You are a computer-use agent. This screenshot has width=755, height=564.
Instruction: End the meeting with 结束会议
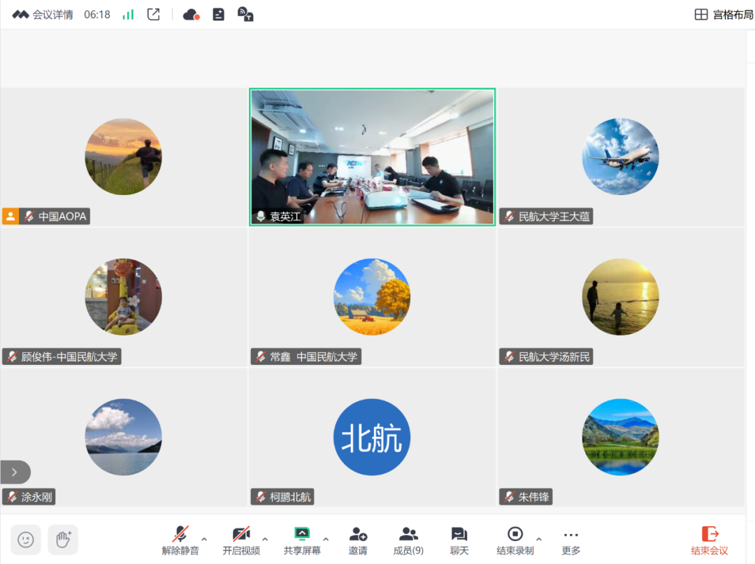coord(710,540)
